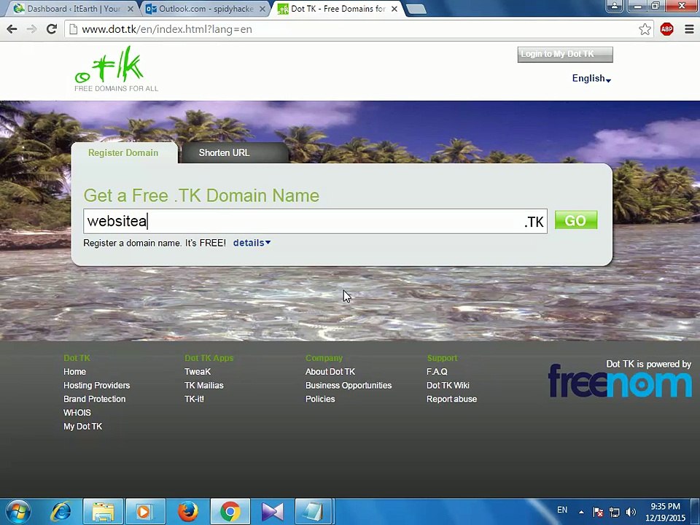
Task: Click the Action Center flag icon
Action: click(598, 512)
